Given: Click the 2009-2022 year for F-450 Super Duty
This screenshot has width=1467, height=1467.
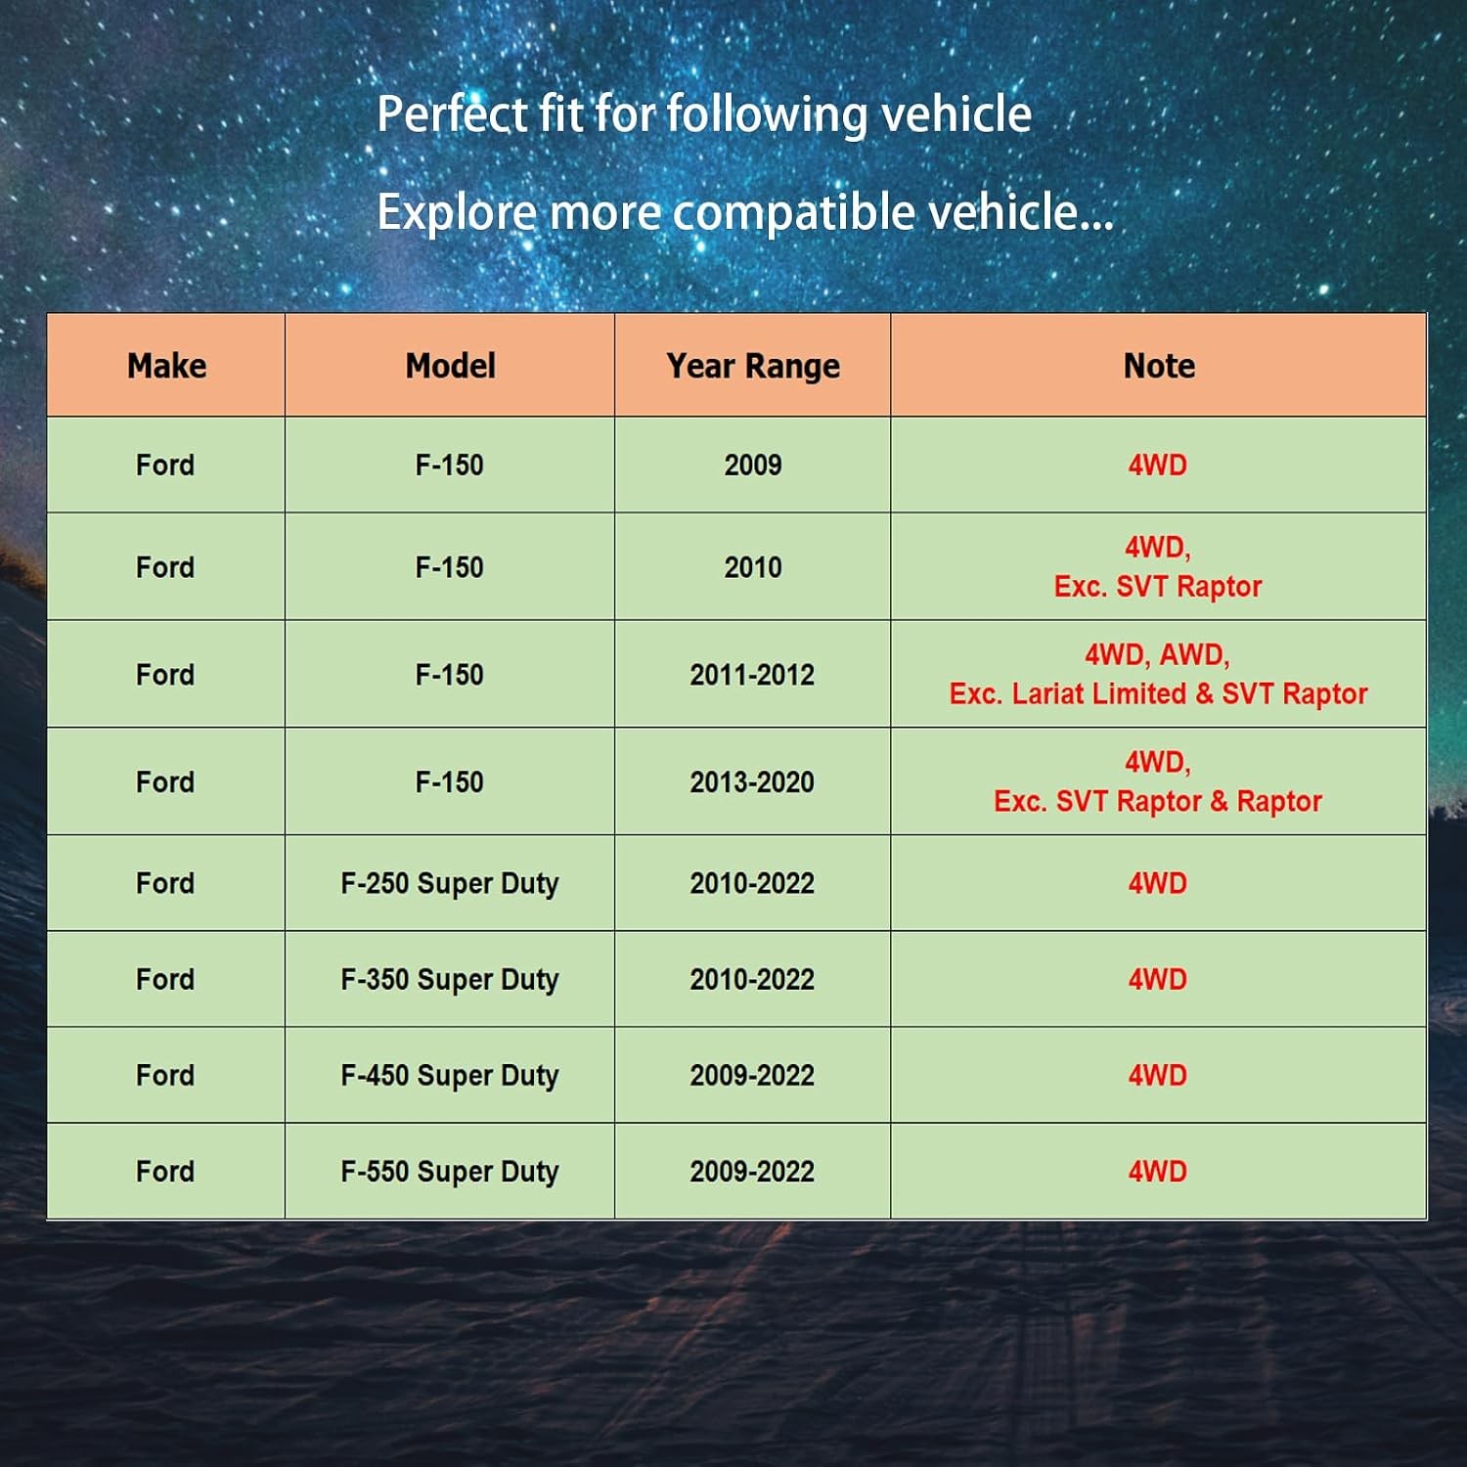Looking at the screenshot, I should pos(752,1075).
